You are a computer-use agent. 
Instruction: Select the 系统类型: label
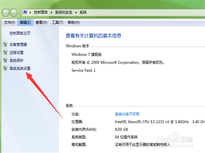click(79, 137)
